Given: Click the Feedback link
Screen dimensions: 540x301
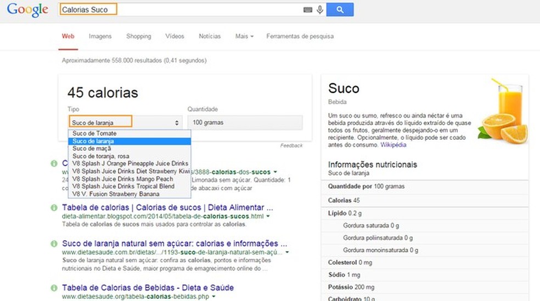Looking at the screenshot, I should tap(291, 146).
